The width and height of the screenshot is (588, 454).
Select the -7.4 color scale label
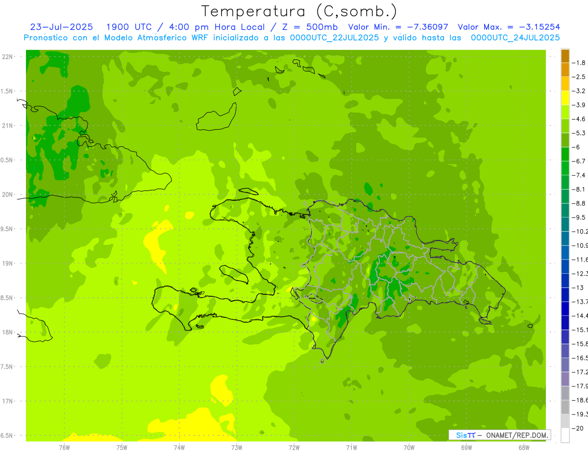coord(580,175)
